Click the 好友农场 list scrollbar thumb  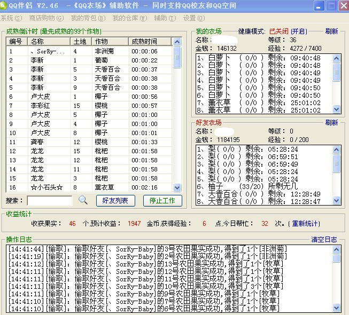click(336, 163)
